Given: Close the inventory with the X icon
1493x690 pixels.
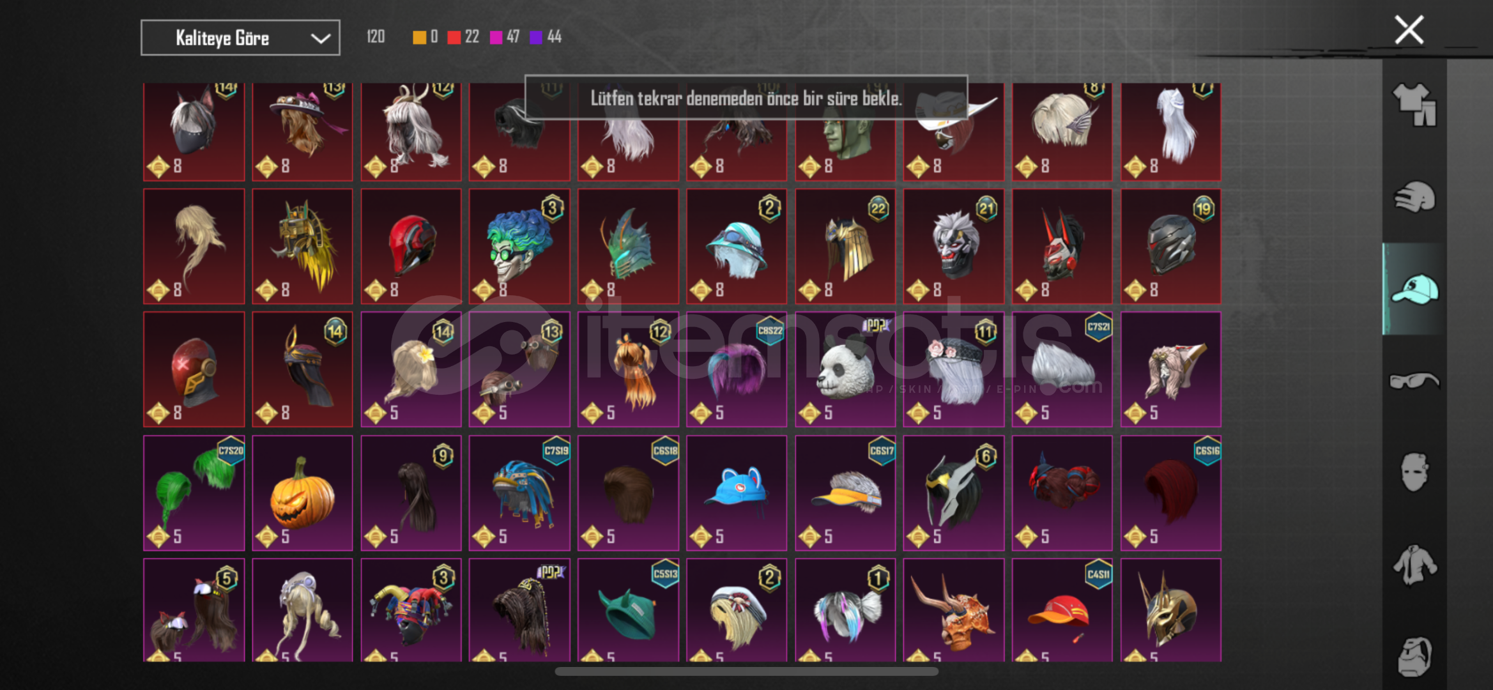Looking at the screenshot, I should click(1409, 30).
